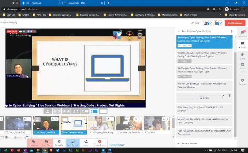The height and width of the screenshot is (153, 248).
Task: Open the Settings gear in sidebar
Action: click(x=242, y=81)
